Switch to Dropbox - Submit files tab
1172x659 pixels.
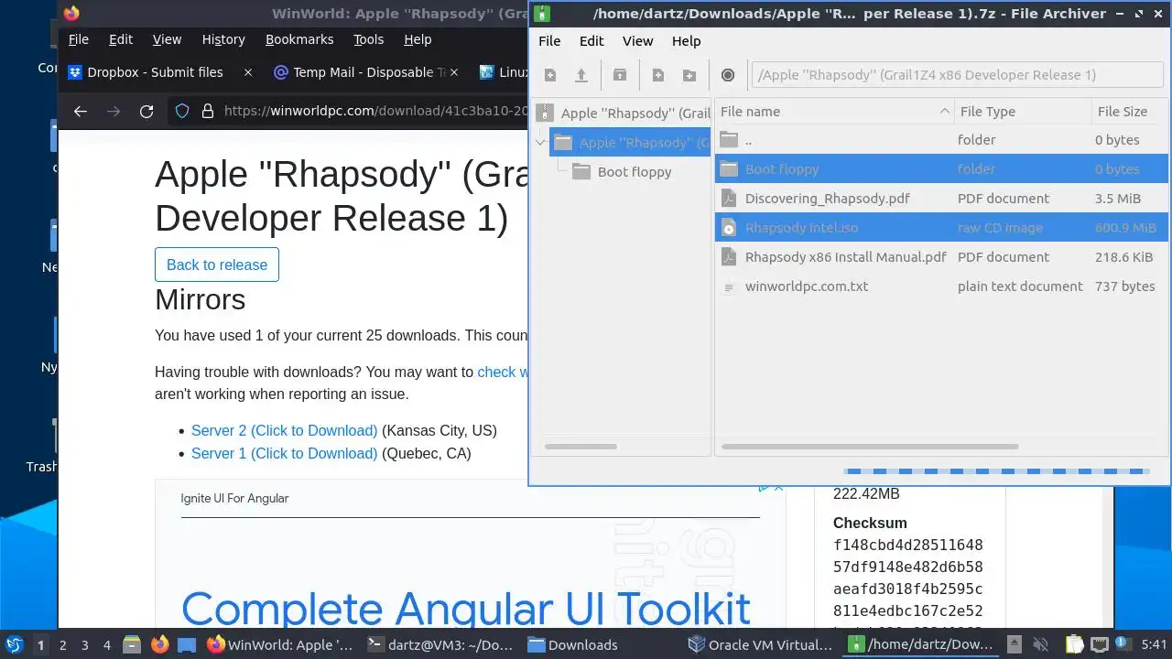point(146,72)
